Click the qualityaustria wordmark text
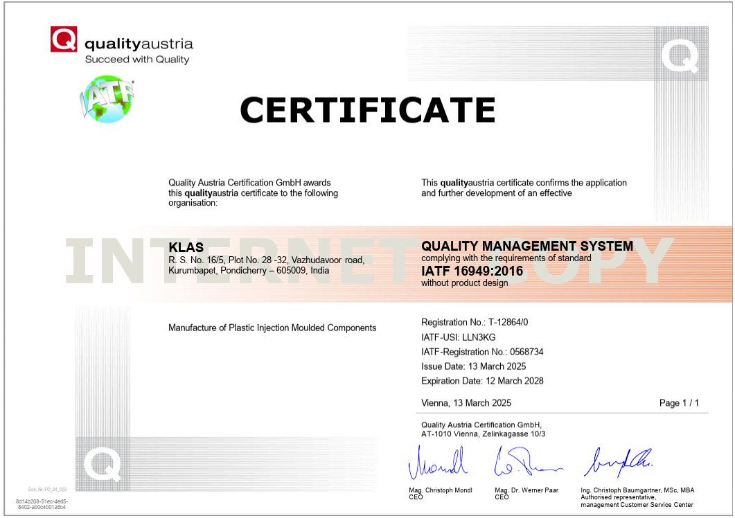This screenshot has height=518, width=735. pos(139,44)
